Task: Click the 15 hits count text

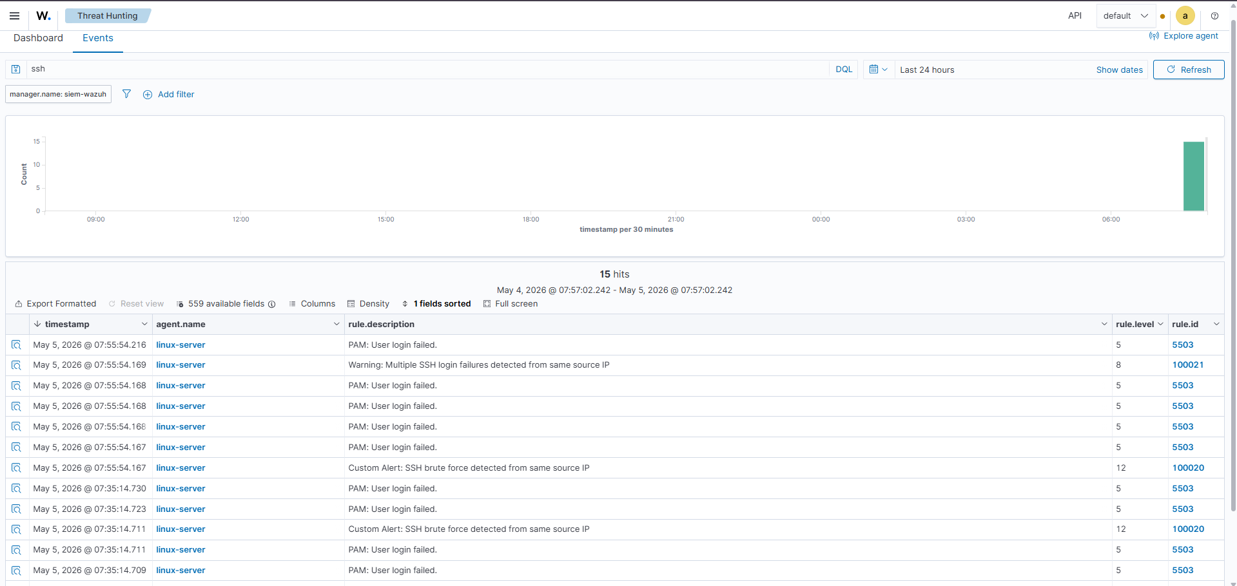Action: [614, 274]
